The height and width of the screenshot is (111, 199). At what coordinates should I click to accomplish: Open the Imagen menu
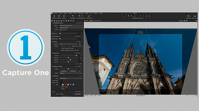point(65,13)
